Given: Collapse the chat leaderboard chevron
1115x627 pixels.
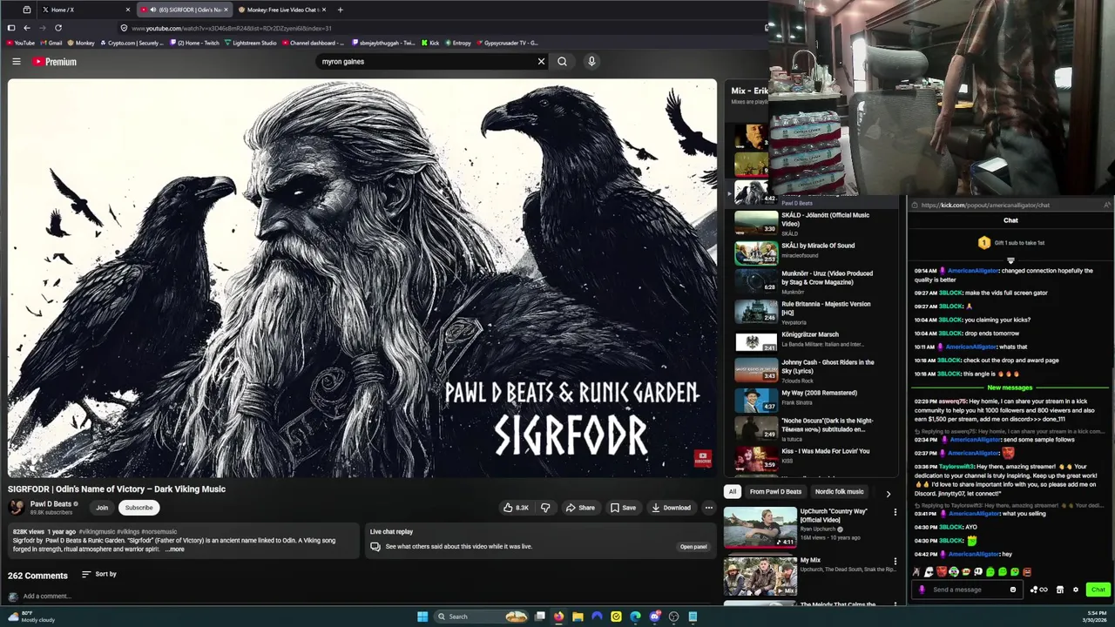Looking at the screenshot, I should (x=1010, y=260).
